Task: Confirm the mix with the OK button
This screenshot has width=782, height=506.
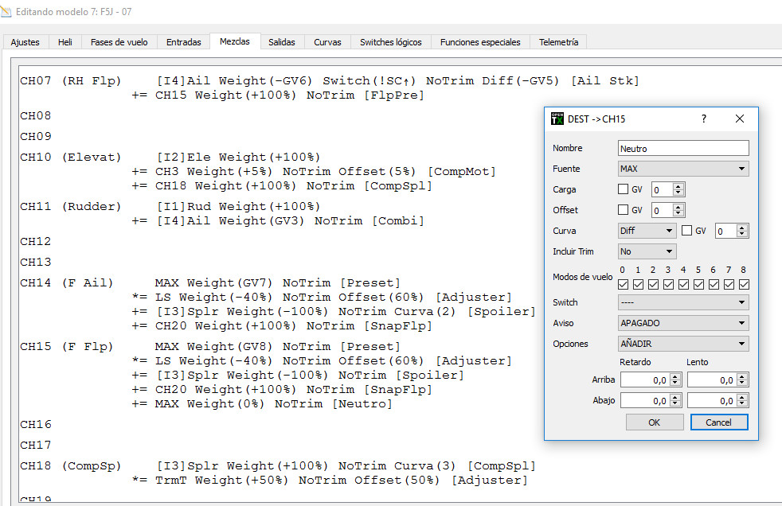Action: pos(654,422)
